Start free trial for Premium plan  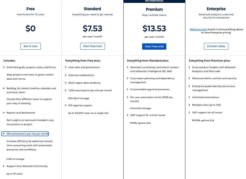[x=154, y=47]
